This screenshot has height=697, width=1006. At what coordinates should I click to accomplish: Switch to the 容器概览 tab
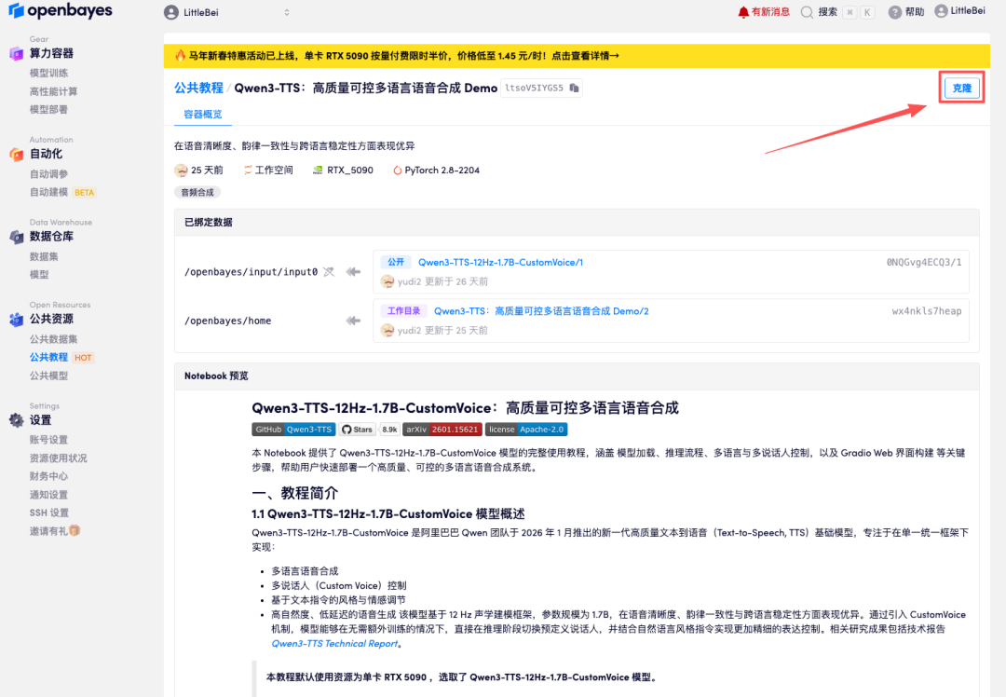[203, 115]
